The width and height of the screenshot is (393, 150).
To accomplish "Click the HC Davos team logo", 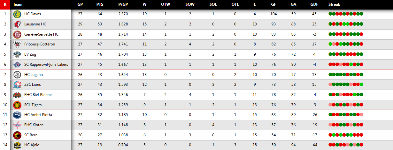I will pyautogui.click(x=17, y=14).
